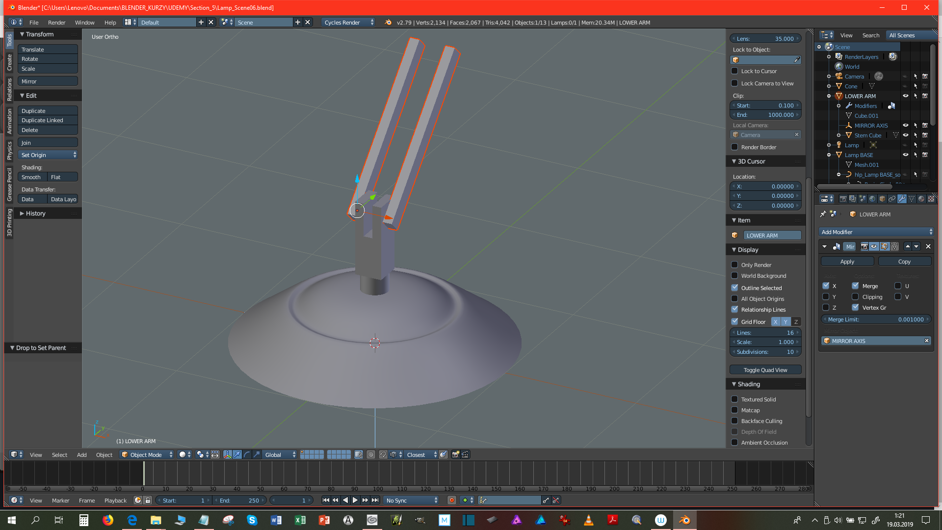Viewport: 942px width, 530px height.
Task: Toggle Mirror modifier cage adjust icon
Action: coord(894,246)
